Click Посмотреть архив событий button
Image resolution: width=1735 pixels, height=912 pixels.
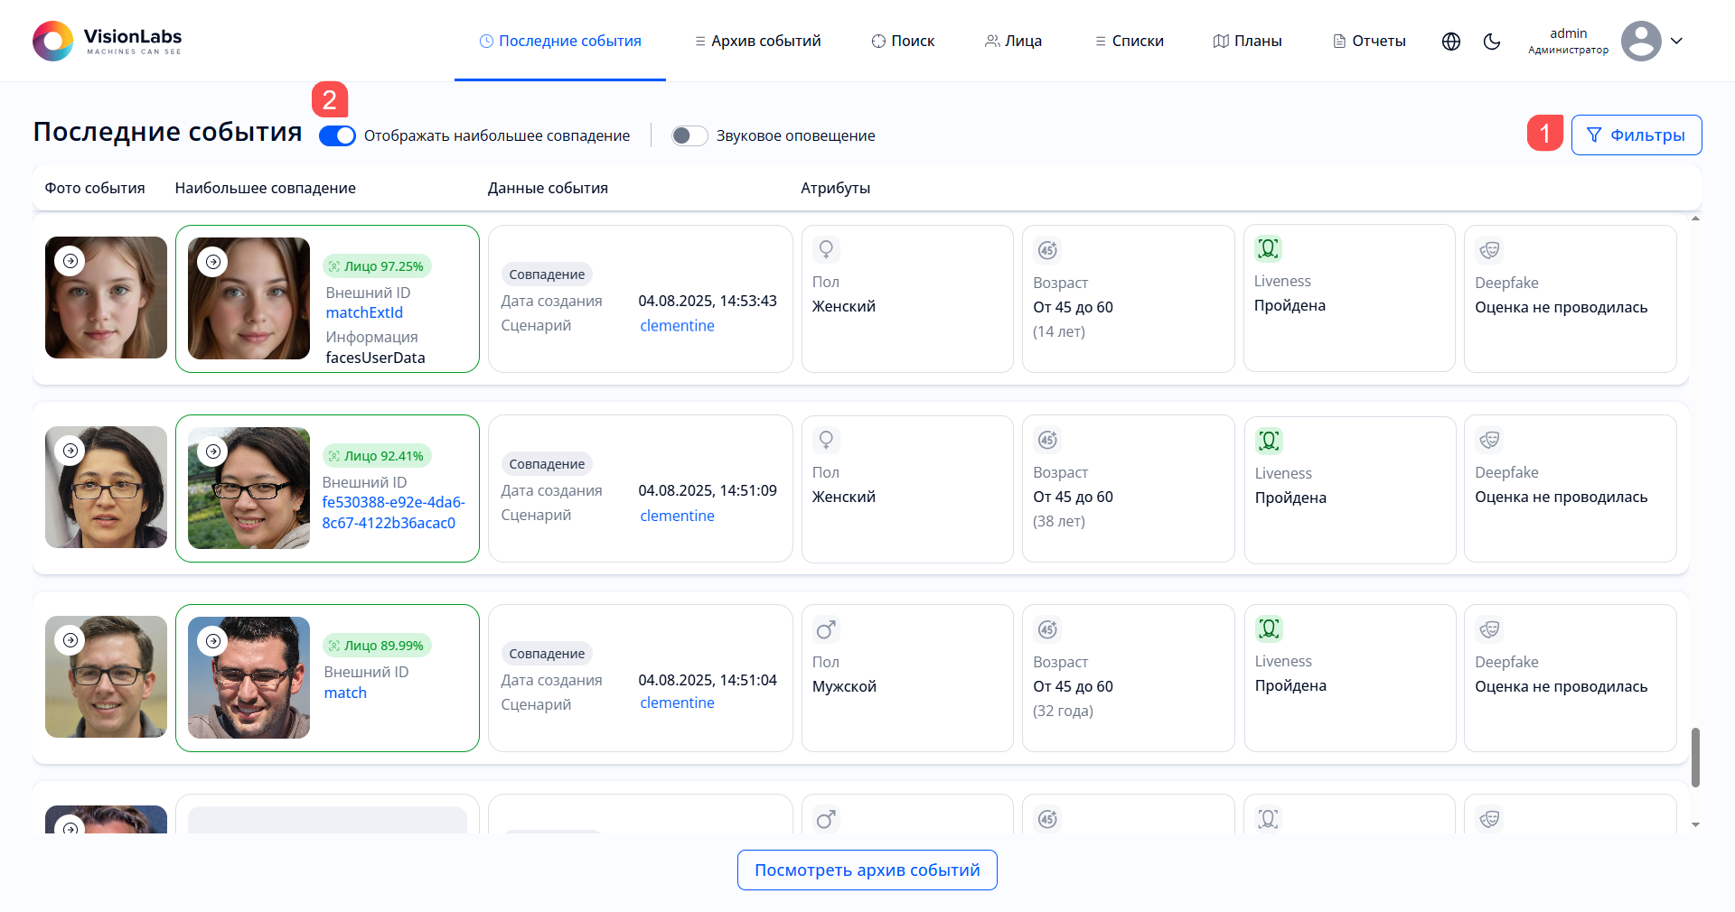tap(867, 870)
